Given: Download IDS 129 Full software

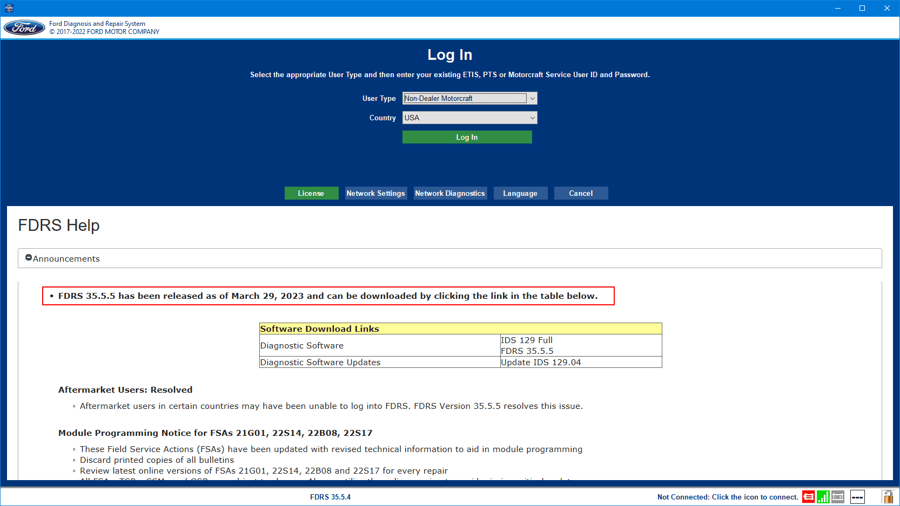Looking at the screenshot, I should pyautogui.click(x=526, y=340).
